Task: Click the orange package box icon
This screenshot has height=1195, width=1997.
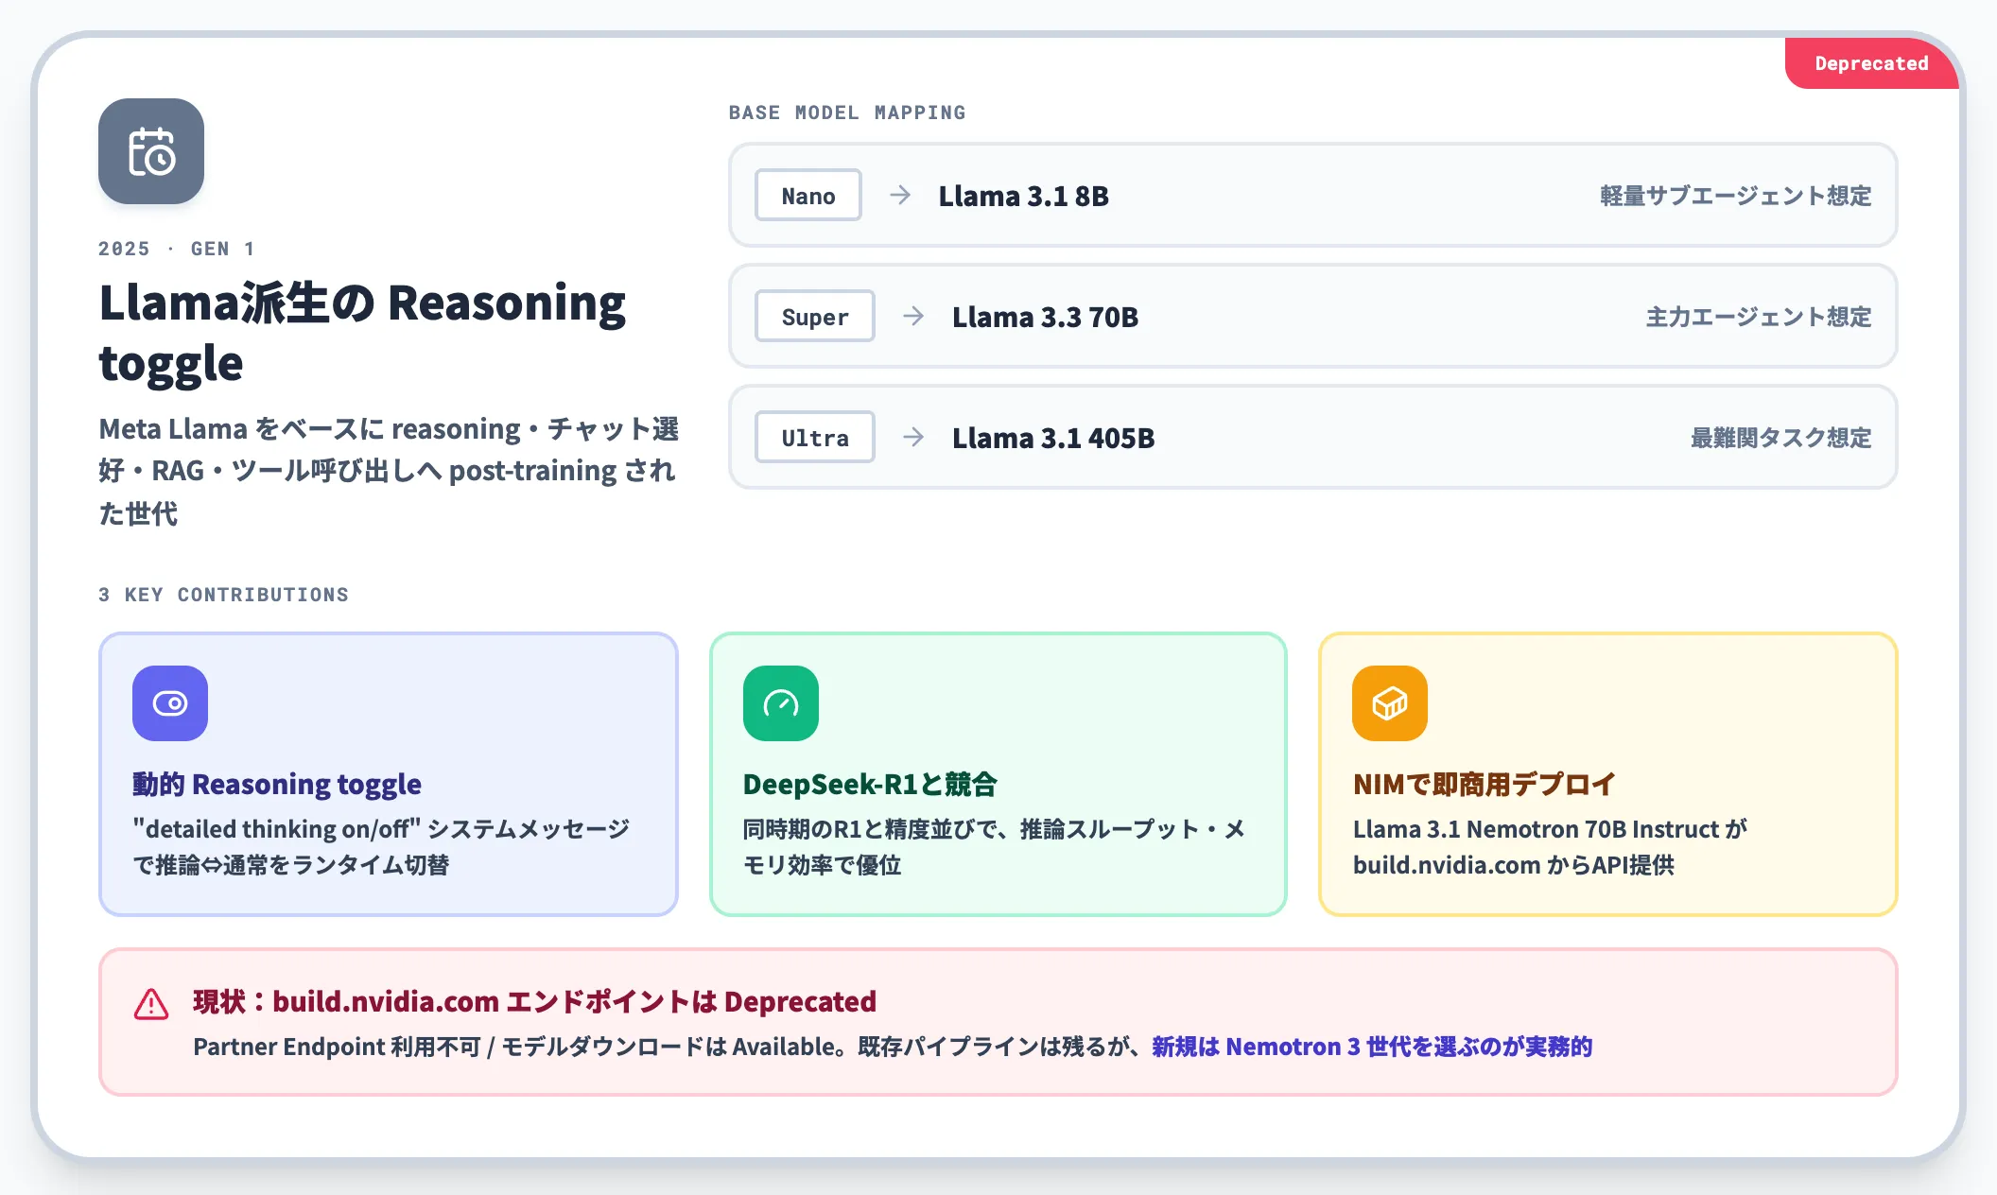Action: [x=1390, y=703]
